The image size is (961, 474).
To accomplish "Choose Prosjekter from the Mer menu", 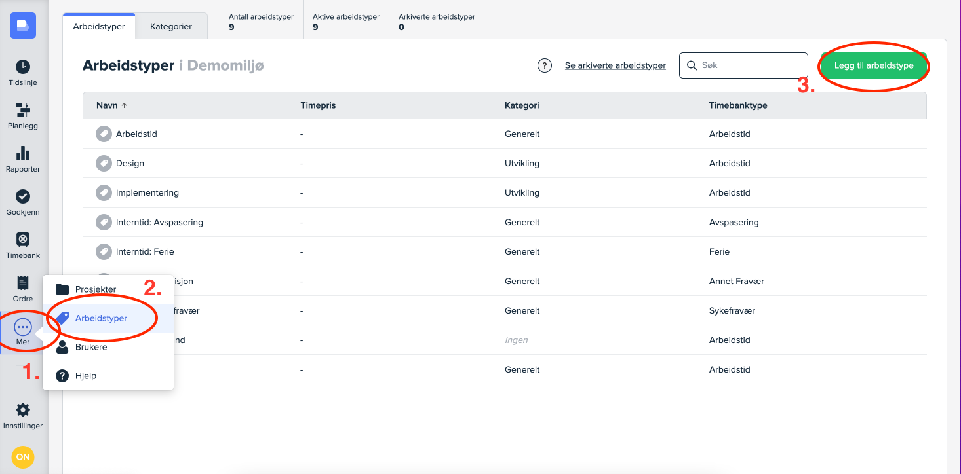I will coord(96,289).
